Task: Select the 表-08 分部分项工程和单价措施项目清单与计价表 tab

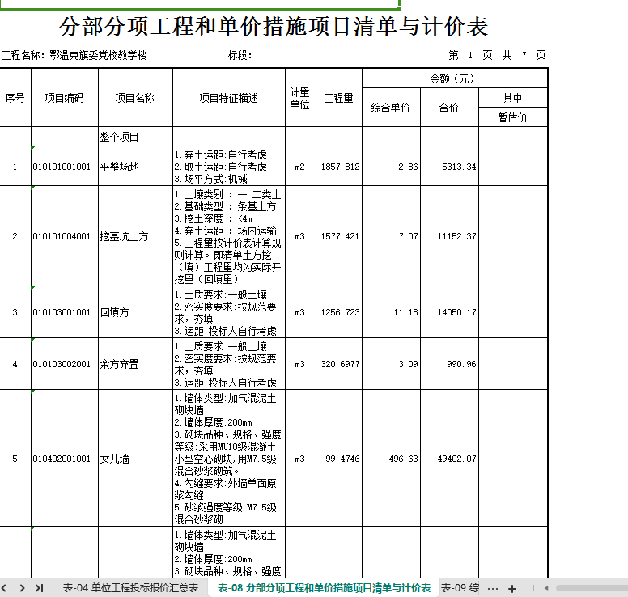Action: 324,588
